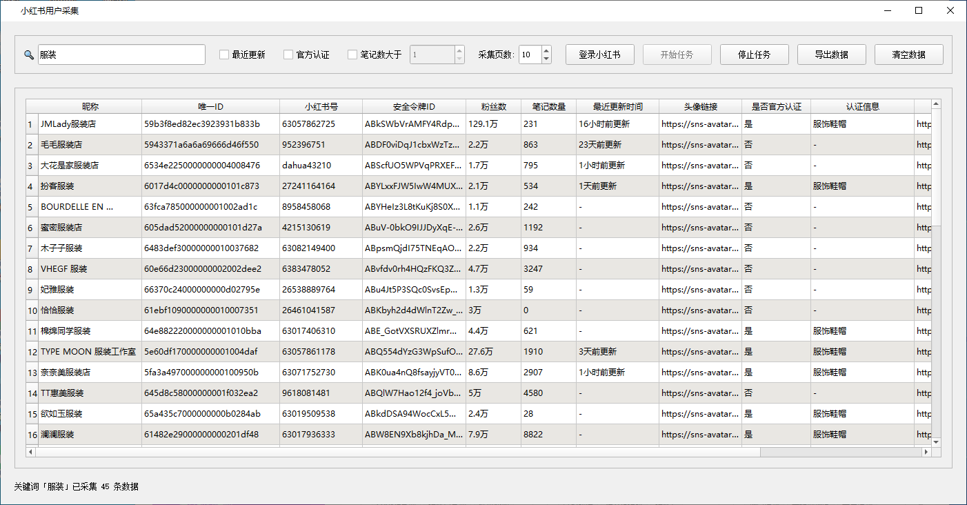Clear results with the 清空数据 button

point(909,55)
